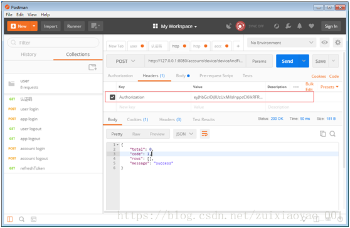Image resolution: width=350 pixels, height=228 pixels.
Task: Click the request URL field
Action: tap(195, 61)
